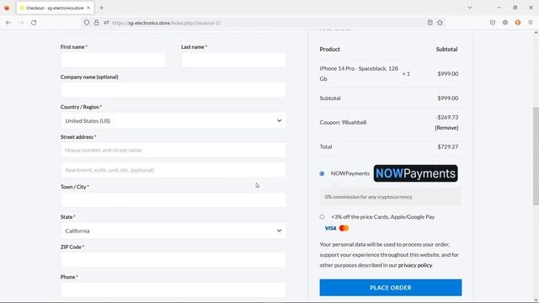Click the scrollbar down arrow
The height and width of the screenshot is (303, 539).
(x=536, y=300)
